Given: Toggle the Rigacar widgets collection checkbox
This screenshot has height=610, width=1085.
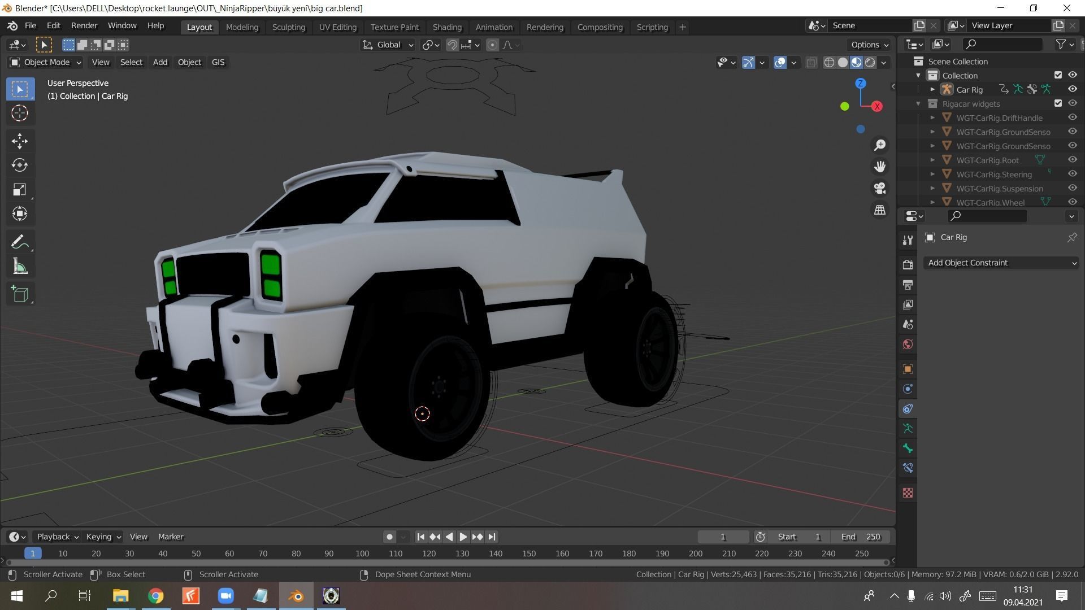Looking at the screenshot, I should (1058, 103).
